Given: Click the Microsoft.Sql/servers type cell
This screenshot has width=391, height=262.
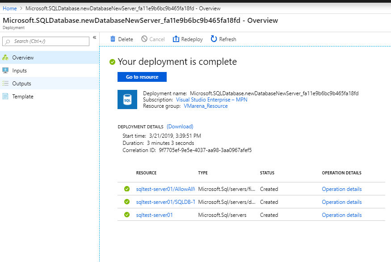Looking at the screenshot, I should [222, 215].
